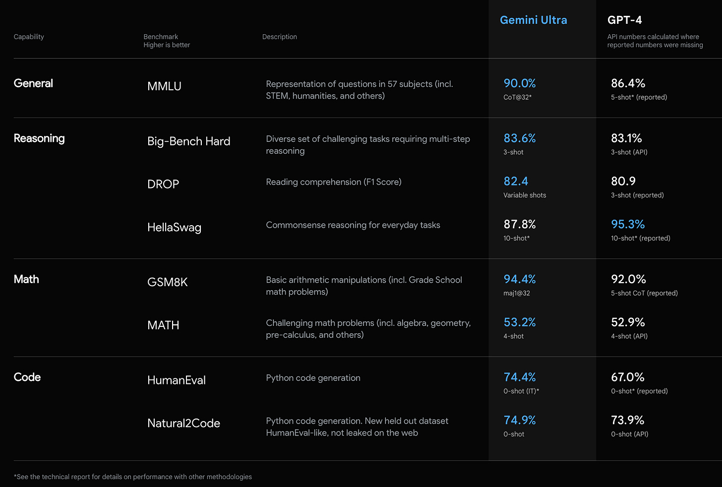The height and width of the screenshot is (487, 722).
Task: Click the GPT-4 HellaSwag score 95.3%
Action: (628, 225)
